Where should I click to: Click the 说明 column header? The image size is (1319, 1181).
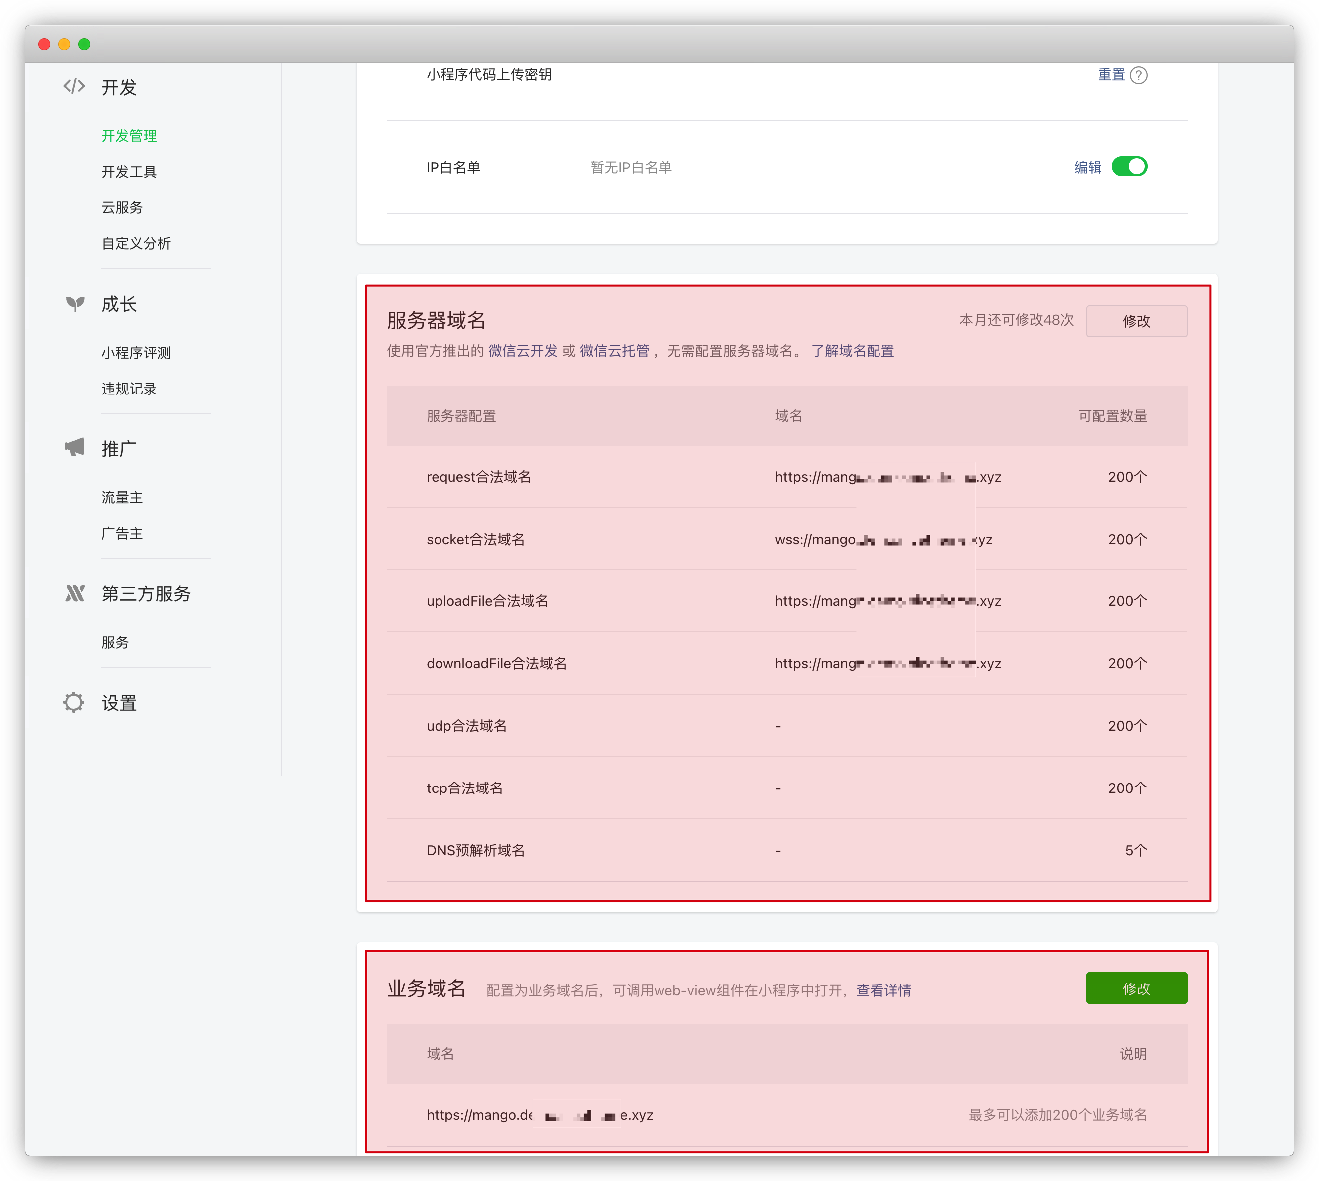coord(1133,1054)
